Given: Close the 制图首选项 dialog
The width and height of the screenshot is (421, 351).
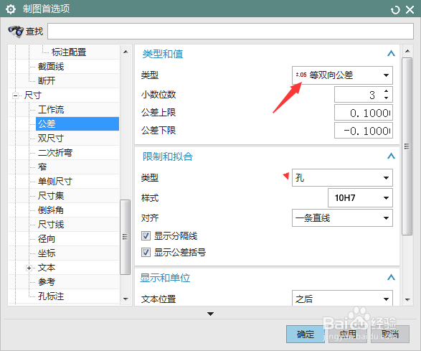Looking at the screenshot, I should click(x=410, y=10).
